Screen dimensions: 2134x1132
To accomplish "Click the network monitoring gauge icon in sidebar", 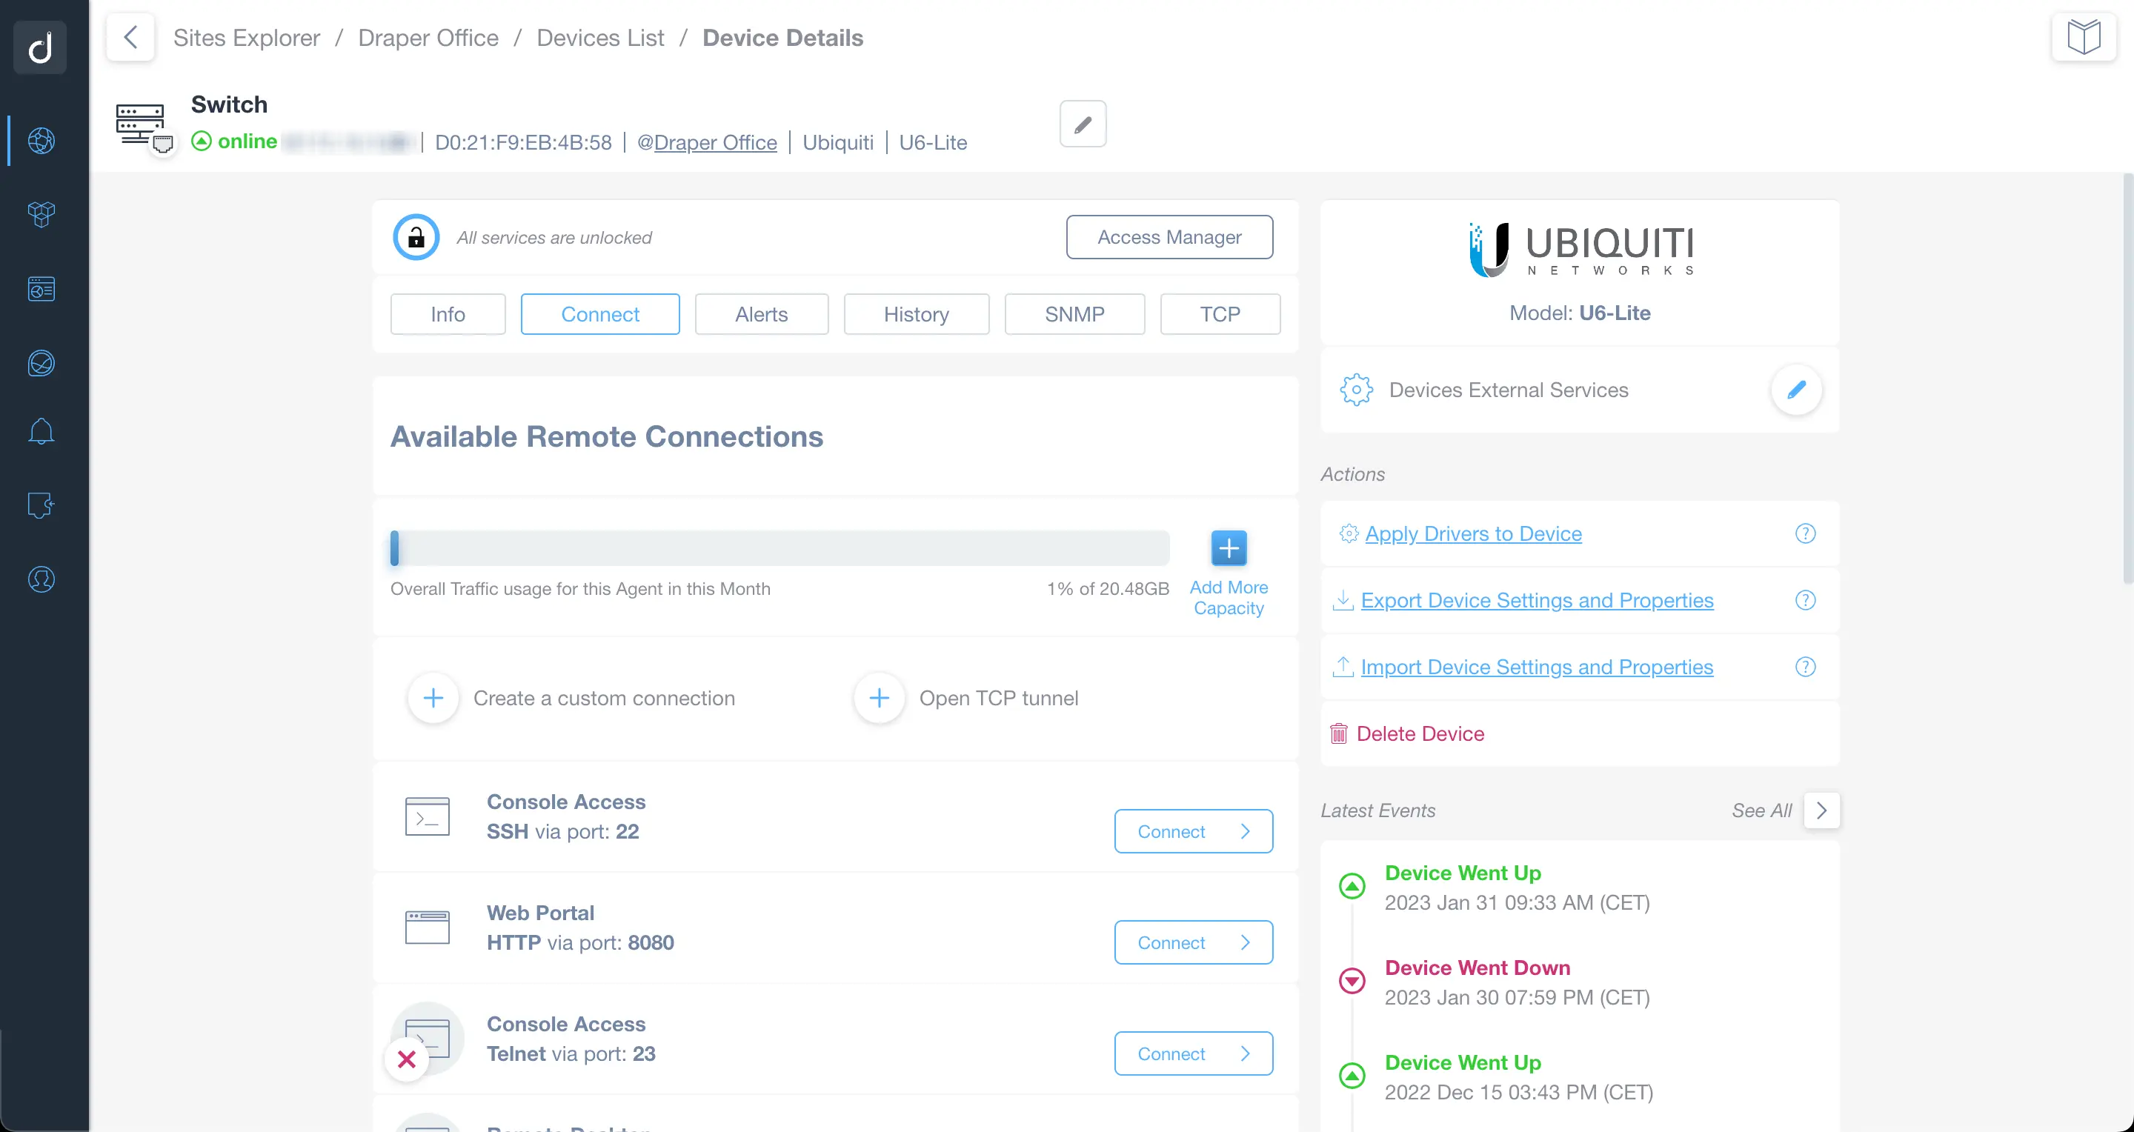I will [40, 363].
